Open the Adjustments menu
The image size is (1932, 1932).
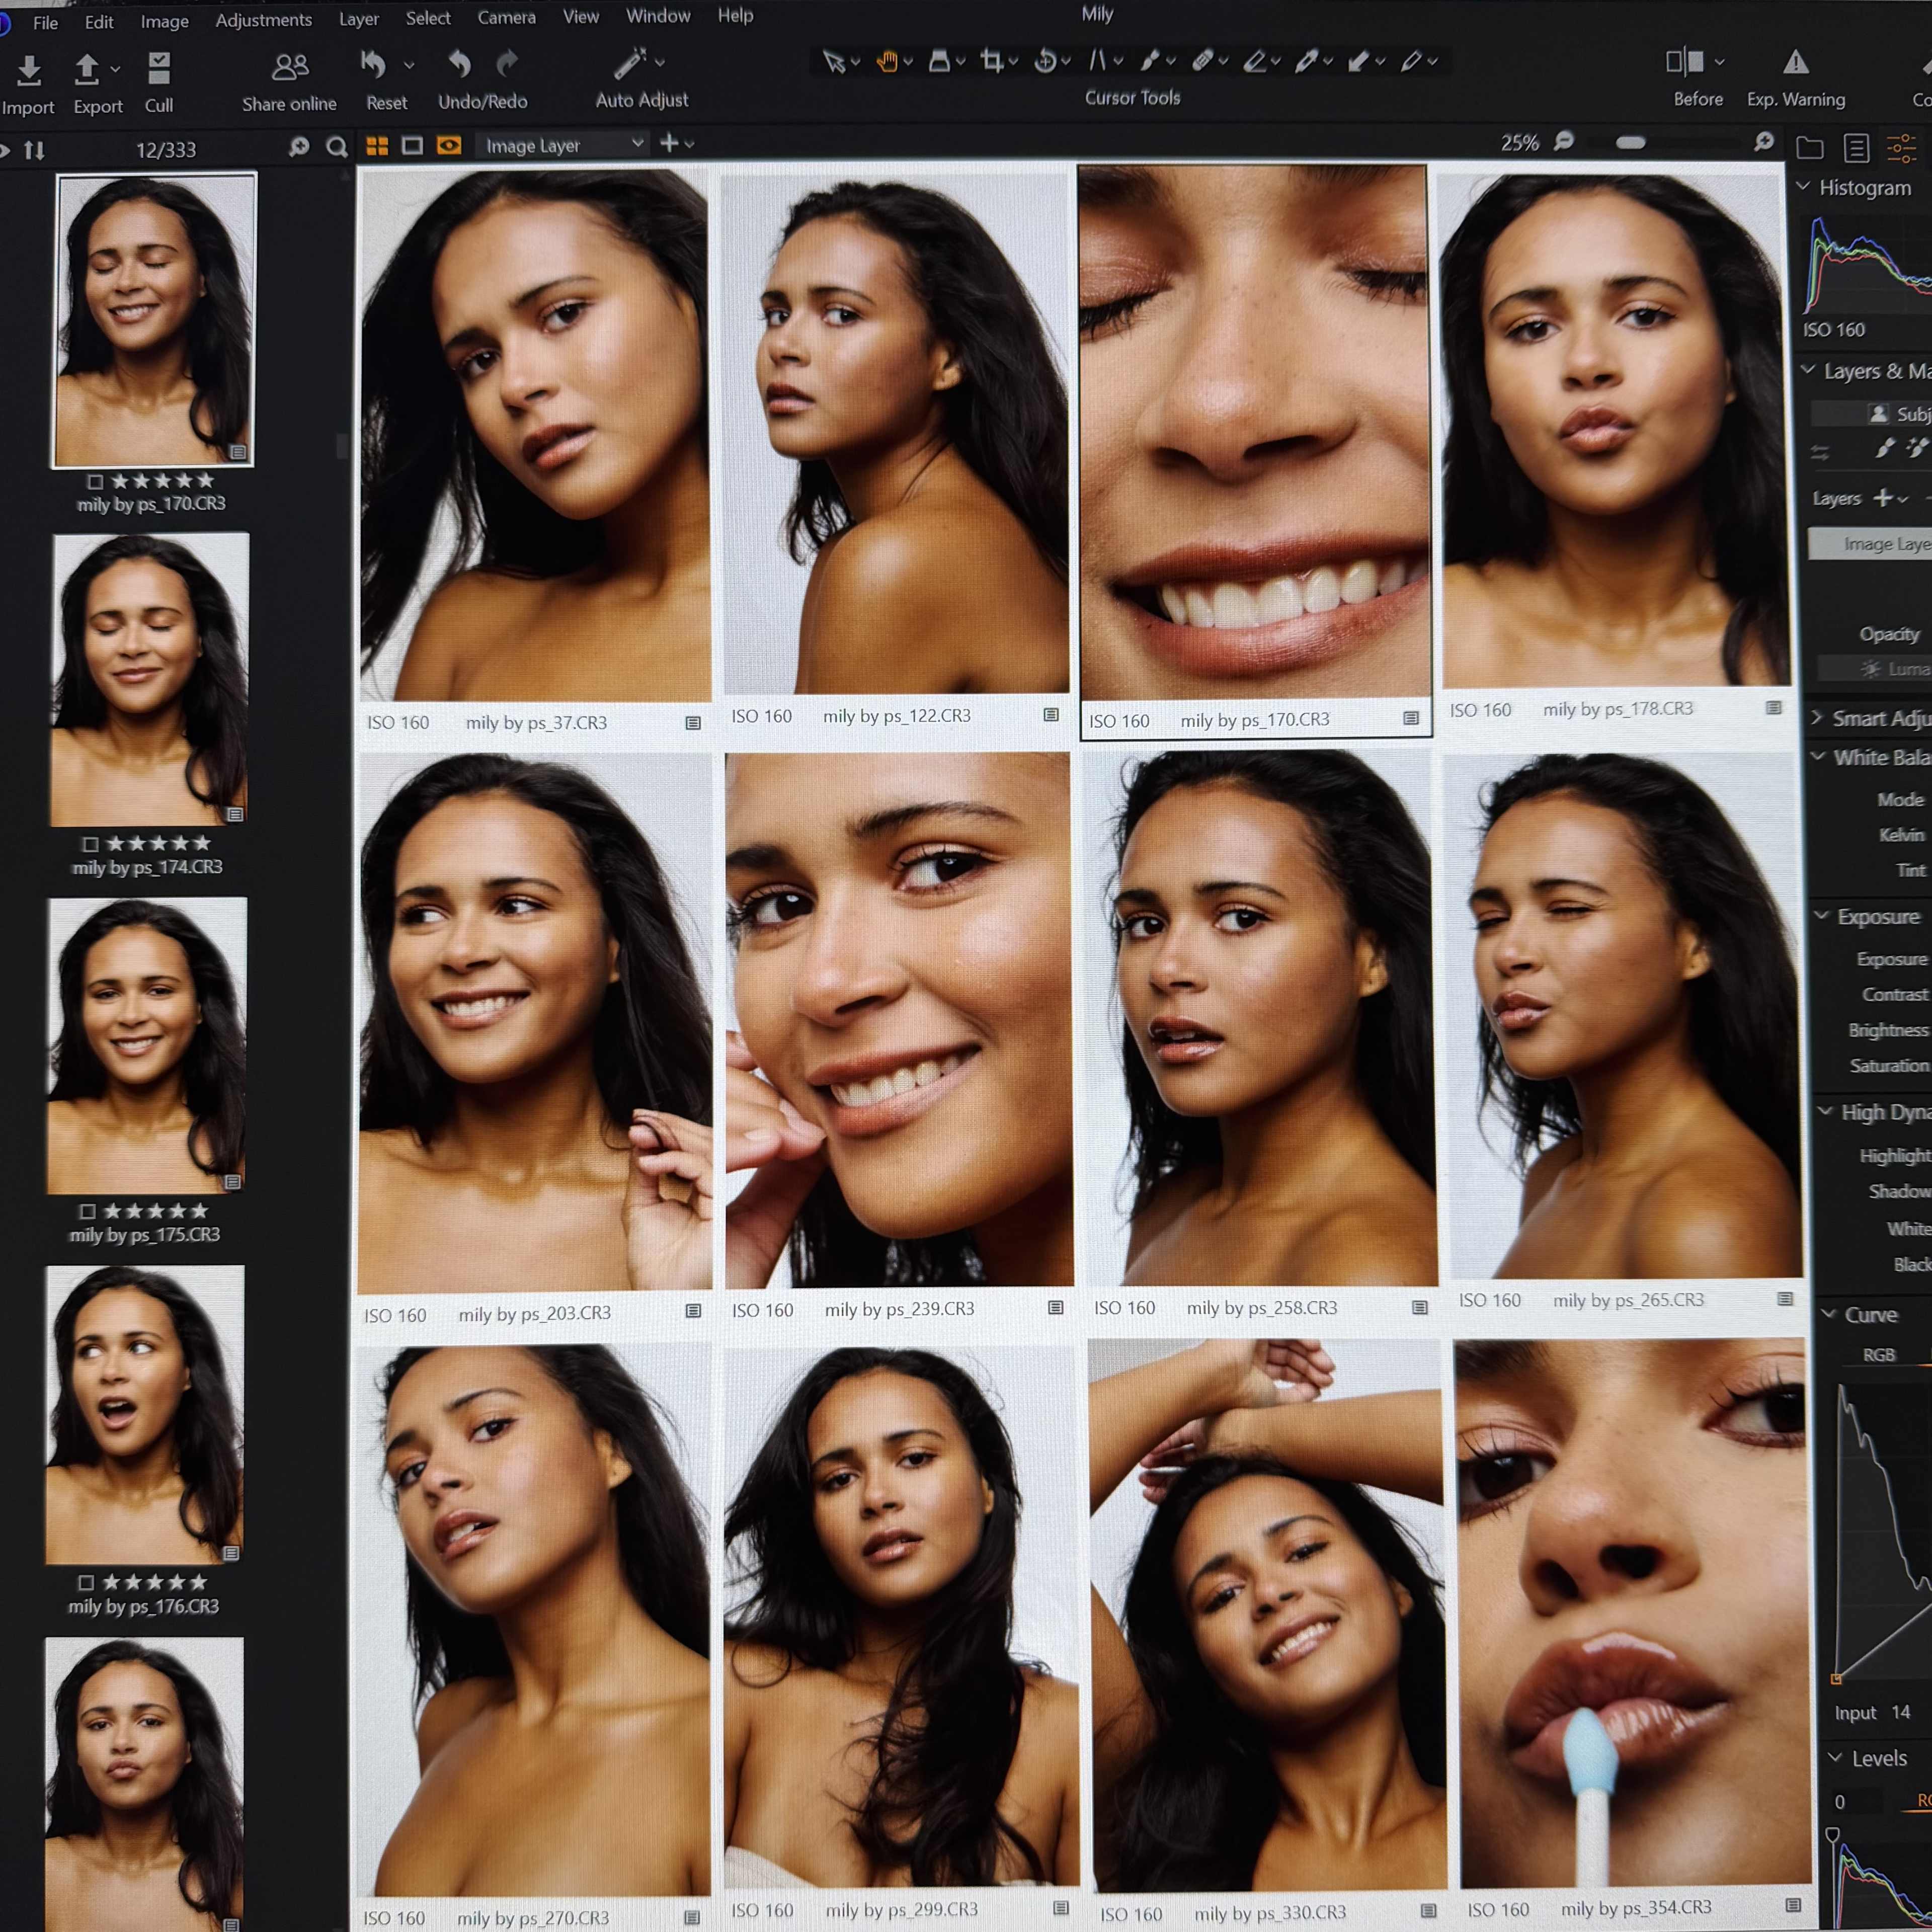click(264, 20)
